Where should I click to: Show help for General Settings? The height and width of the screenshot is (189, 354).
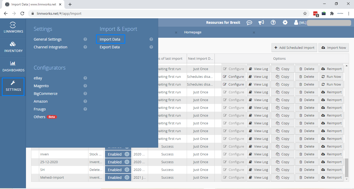85,39
